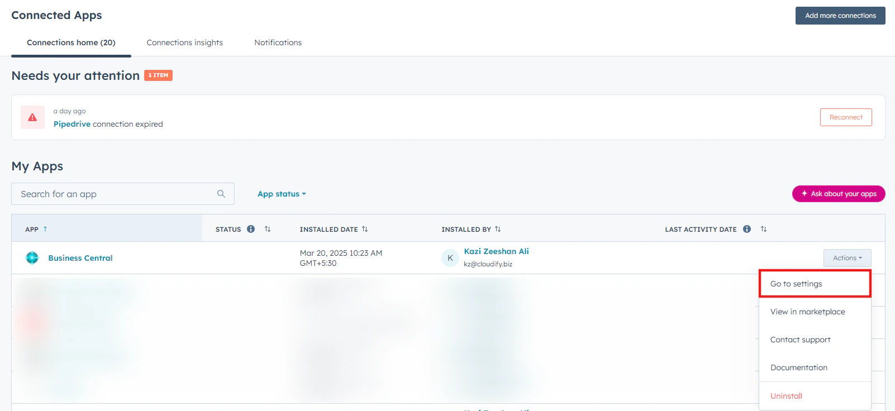895x411 pixels.
Task: Select View in marketplace option
Action: 815,312
